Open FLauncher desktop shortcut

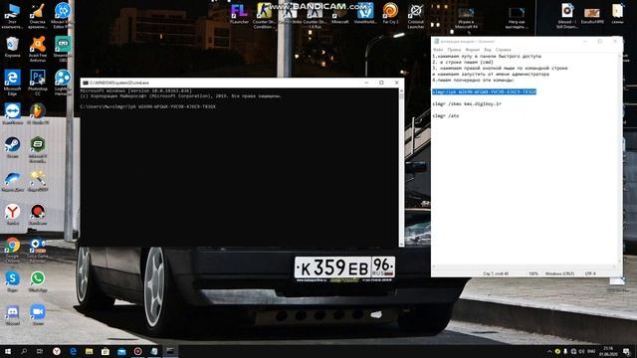[x=239, y=13]
